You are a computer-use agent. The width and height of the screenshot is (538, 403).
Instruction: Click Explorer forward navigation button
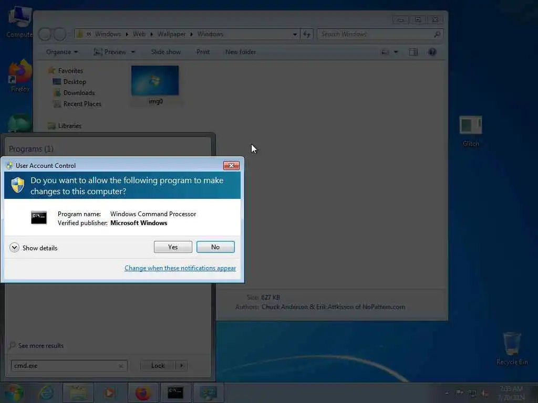click(60, 34)
